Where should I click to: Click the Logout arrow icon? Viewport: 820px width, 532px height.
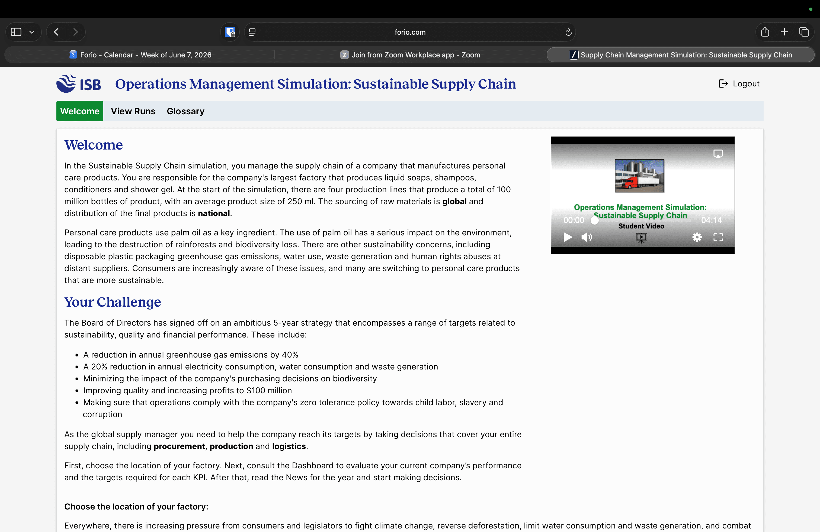click(723, 84)
